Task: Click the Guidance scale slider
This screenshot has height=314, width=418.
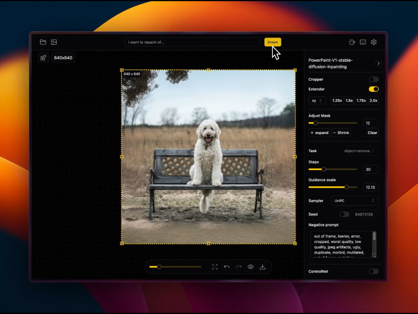Action: [x=333, y=187]
